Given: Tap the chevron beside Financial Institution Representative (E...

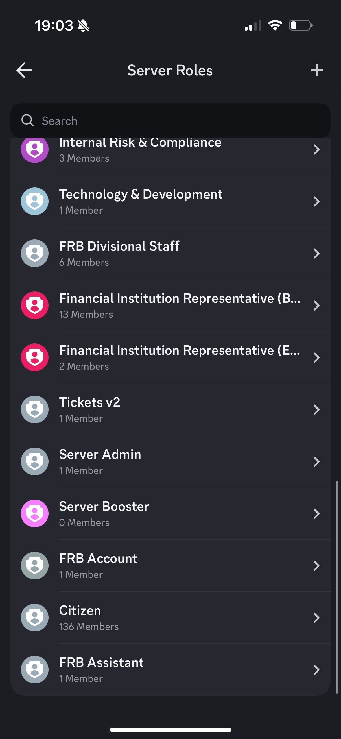Looking at the screenshot, I should 316,357.
